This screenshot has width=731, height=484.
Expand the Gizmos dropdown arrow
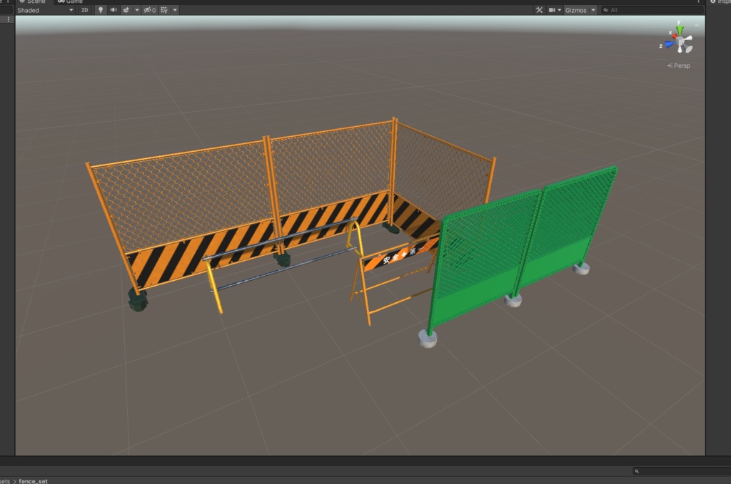[593, 9]
